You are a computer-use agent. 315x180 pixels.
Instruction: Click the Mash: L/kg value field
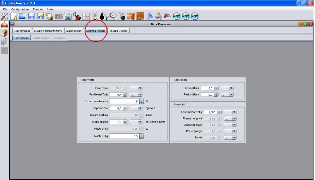pyautogui.click(x=125, y=136)
